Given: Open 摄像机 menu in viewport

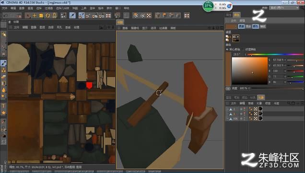Looking at the screenshot, I should tap(135, 28).
